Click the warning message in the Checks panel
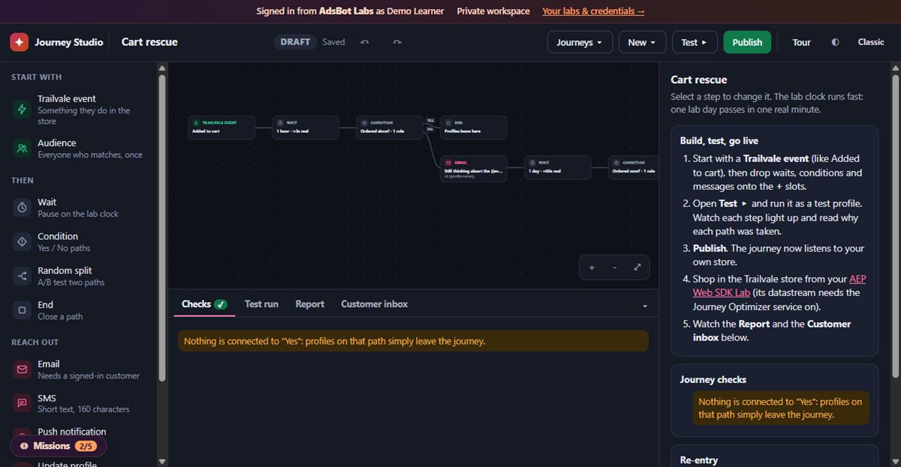 tap(413, 341)
